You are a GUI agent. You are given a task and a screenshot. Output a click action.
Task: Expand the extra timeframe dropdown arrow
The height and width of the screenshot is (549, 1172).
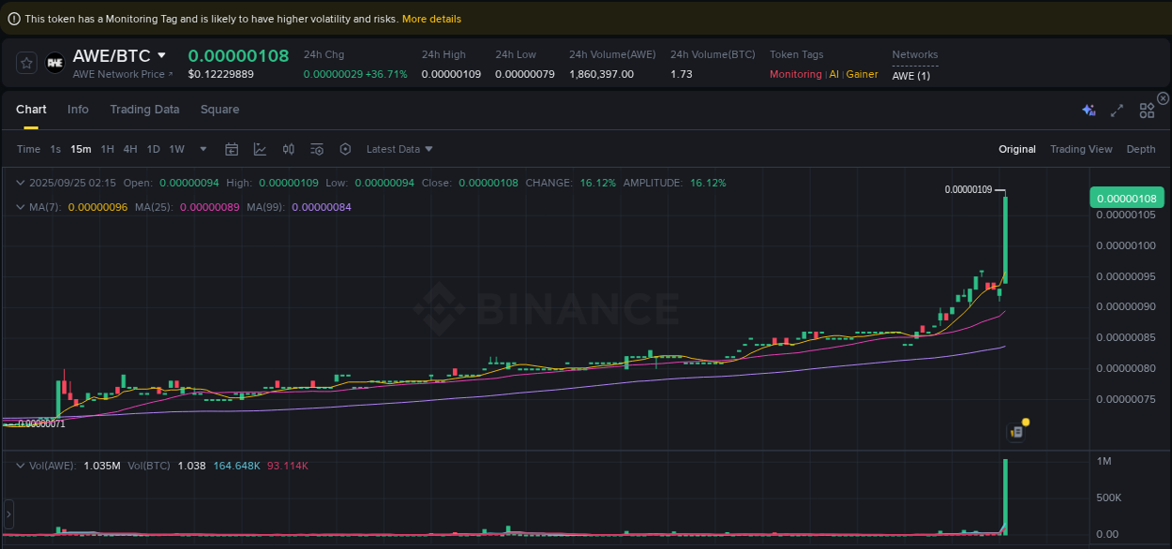pos(203,148)
